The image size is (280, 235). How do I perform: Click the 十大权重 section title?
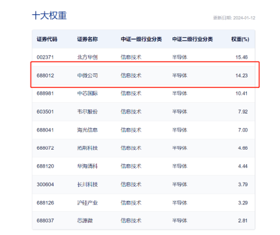[49, 16]
